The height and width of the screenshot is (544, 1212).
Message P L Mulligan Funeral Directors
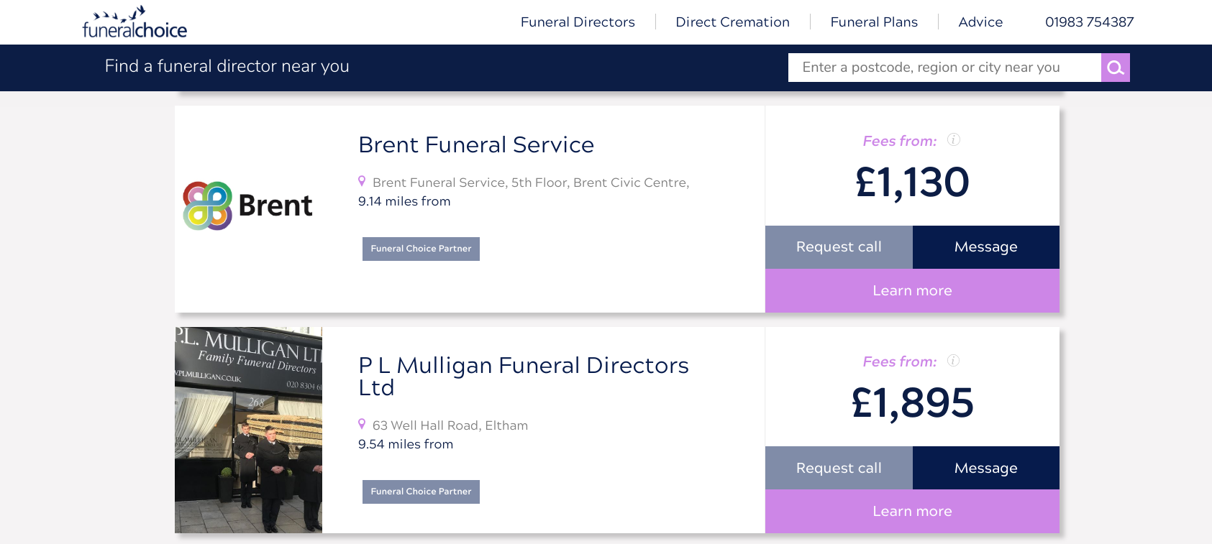(986, 468)
